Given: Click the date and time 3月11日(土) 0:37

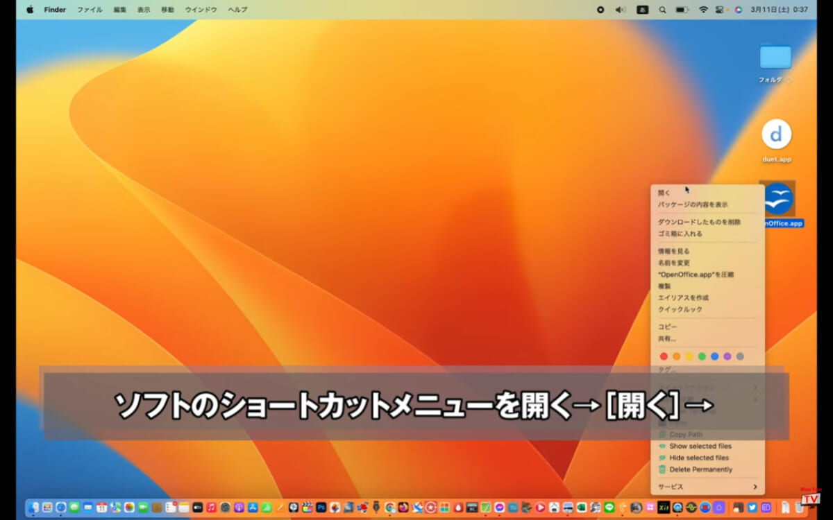Looking at the screenshot, I should coord(779,10).
